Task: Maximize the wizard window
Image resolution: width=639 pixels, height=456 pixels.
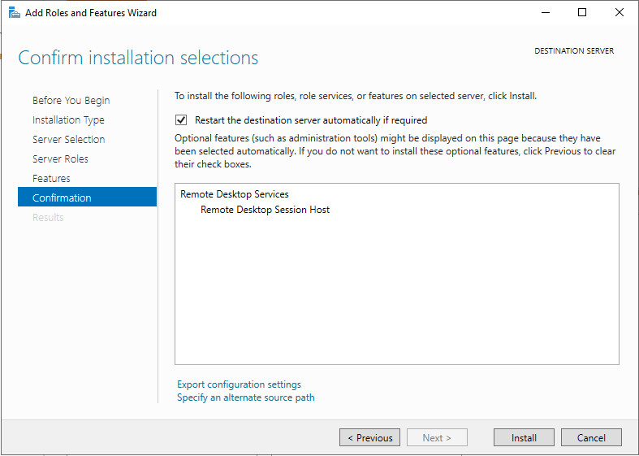Action: click(x=582, y=13)
